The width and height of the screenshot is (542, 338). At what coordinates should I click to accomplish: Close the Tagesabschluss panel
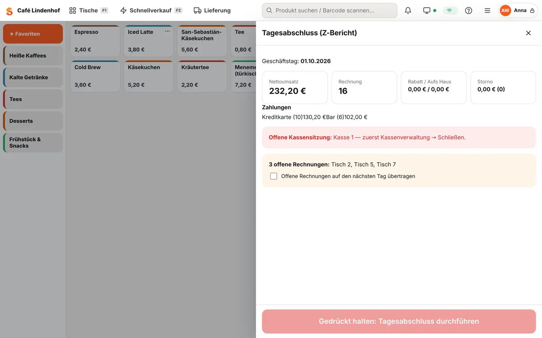pyautogui.click(x=528, y=33)
